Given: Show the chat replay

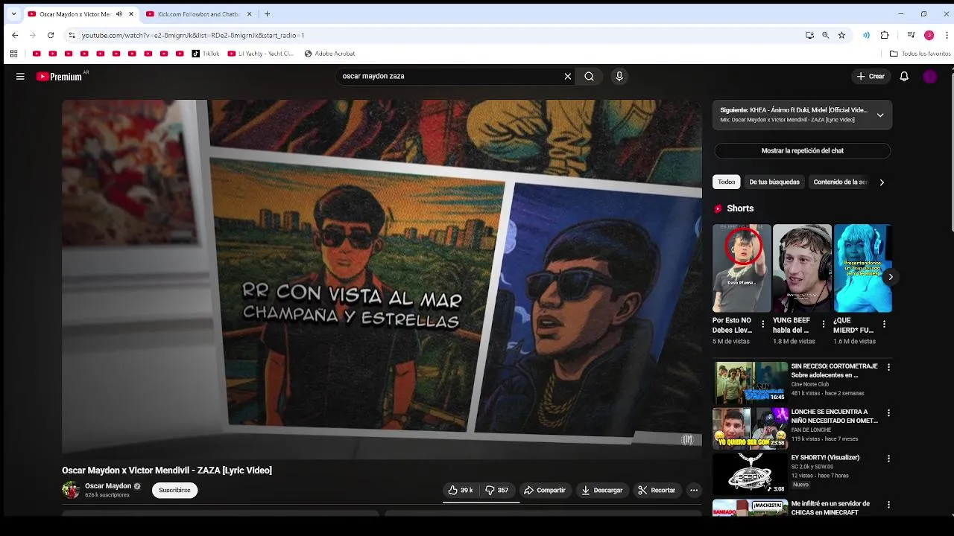Looking at the screenshot, I should coord(802,150).
